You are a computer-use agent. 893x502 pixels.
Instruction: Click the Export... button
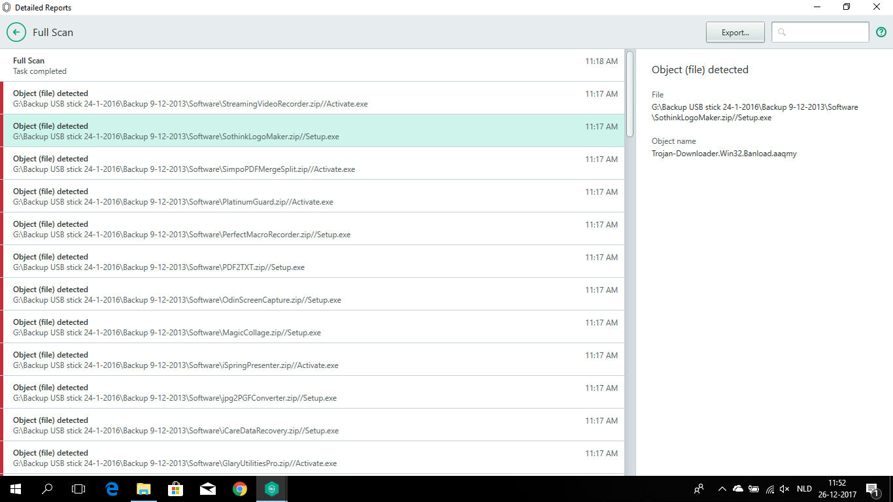pyautogui.click(x=735, y=32)
